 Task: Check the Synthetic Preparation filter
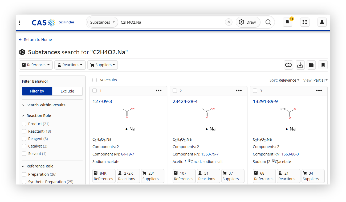tap(24, 182)
